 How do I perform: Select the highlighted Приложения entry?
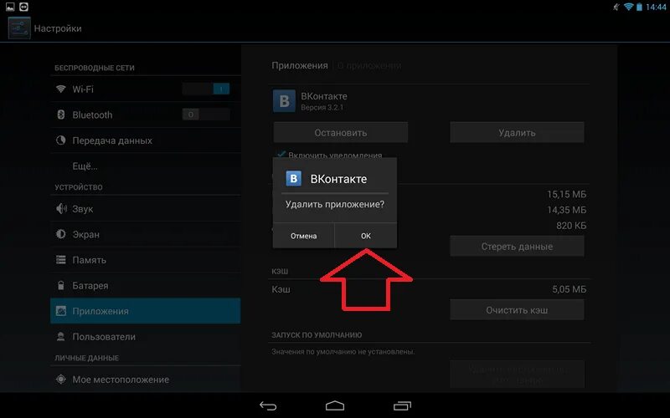pos(145,311)
